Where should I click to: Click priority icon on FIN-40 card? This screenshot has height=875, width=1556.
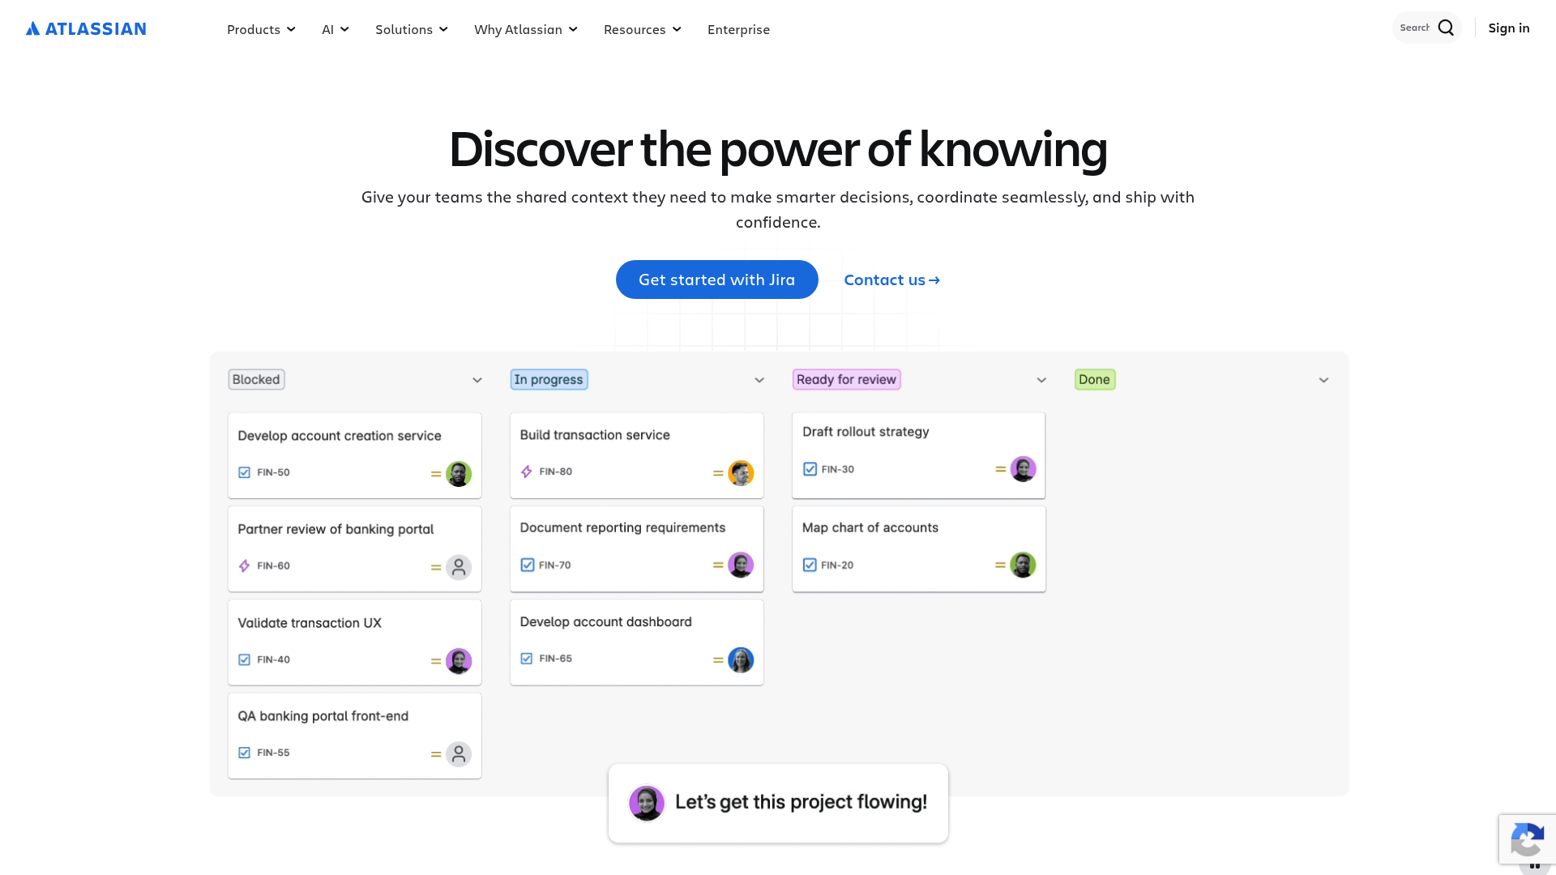[x=436, y=661]
